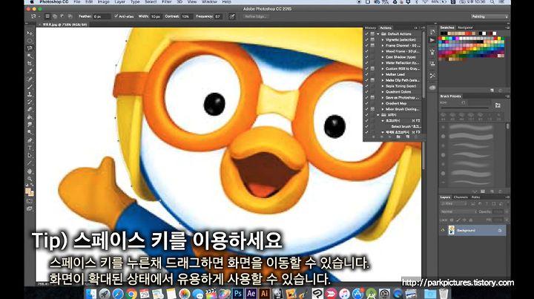534x299 pixels.
Task: Toggle the Anti-alias checkbox
Action: [x=116, y=16]
